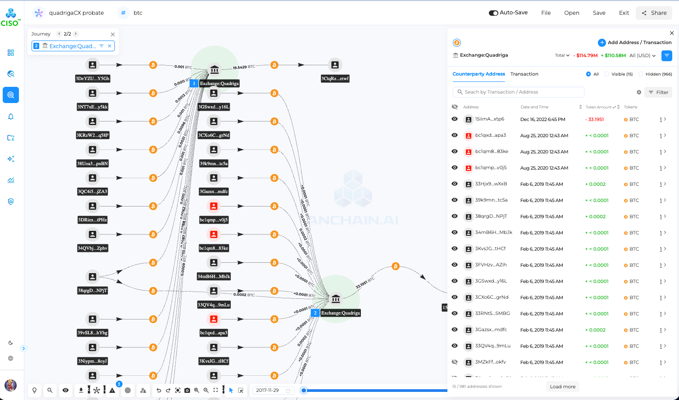Image resolution: width=679 pixels, height=400 pixels.
Task: Zoom in on the graph
Action: click(196, 391)
